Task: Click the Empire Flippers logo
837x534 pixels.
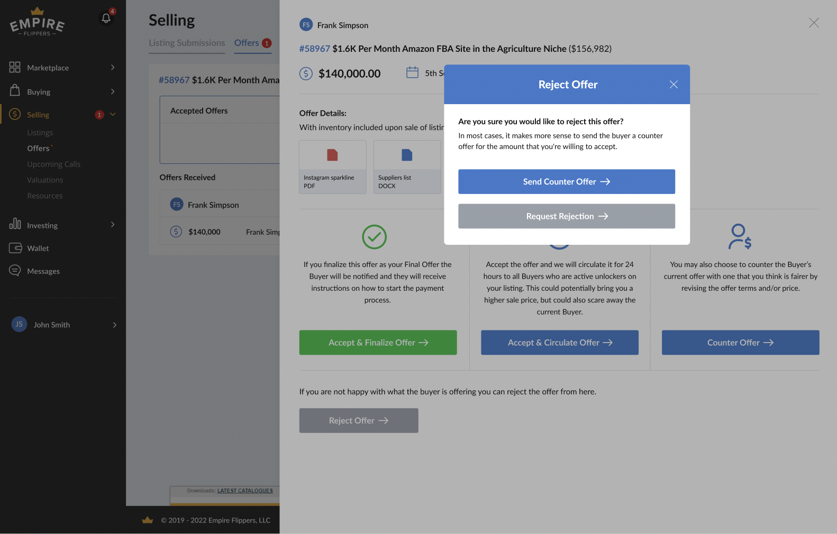Action: [x=37, y=23]
